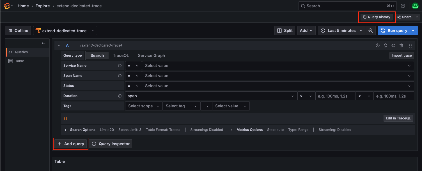Image resolution: width=422 pixels, height=171 pixels.
Task: Duplicate query A with copy icon
Action: point(386,45)
